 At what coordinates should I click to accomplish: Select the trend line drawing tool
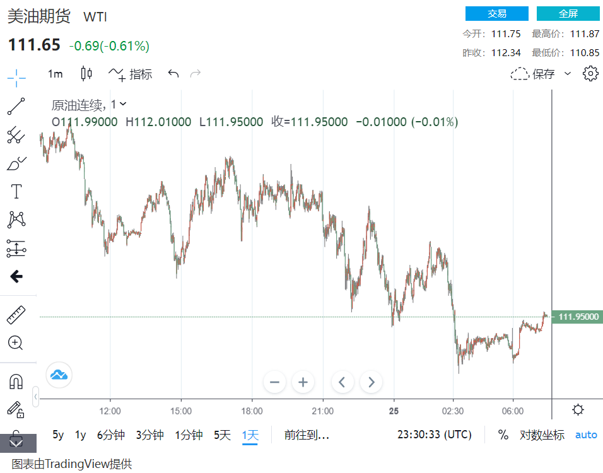[16, 107]
